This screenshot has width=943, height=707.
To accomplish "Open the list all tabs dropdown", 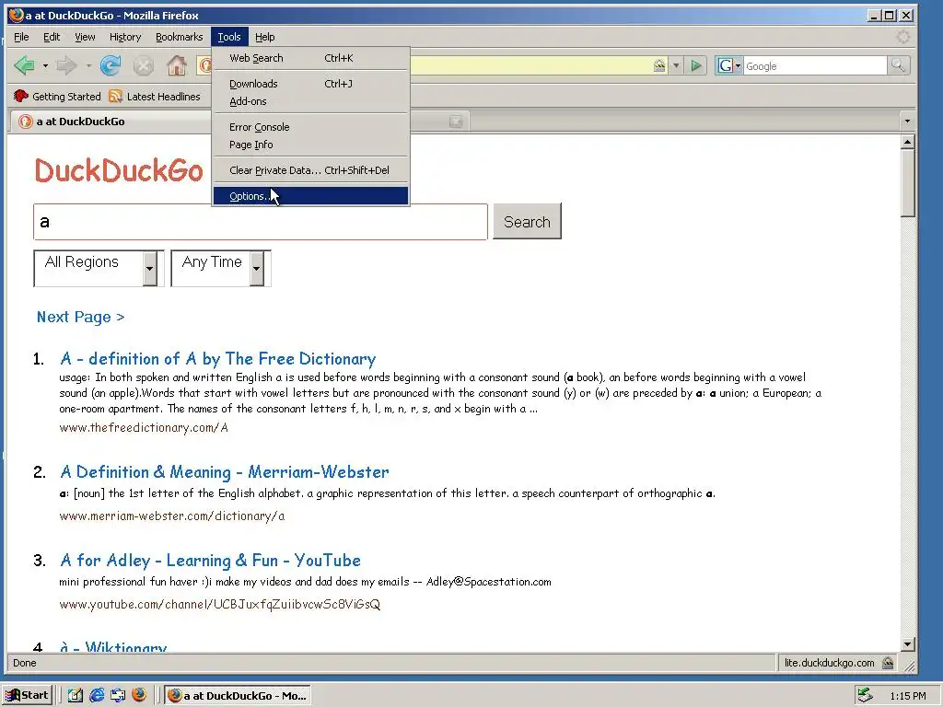I will pyautogui.click(x=907, y=122).
